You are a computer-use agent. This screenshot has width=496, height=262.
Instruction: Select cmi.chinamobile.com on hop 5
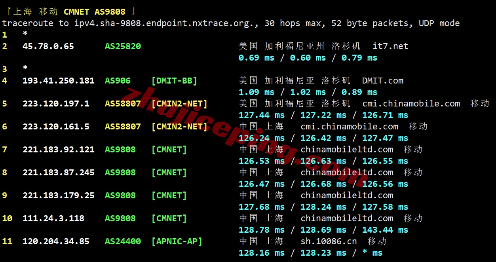pos(411,104)
